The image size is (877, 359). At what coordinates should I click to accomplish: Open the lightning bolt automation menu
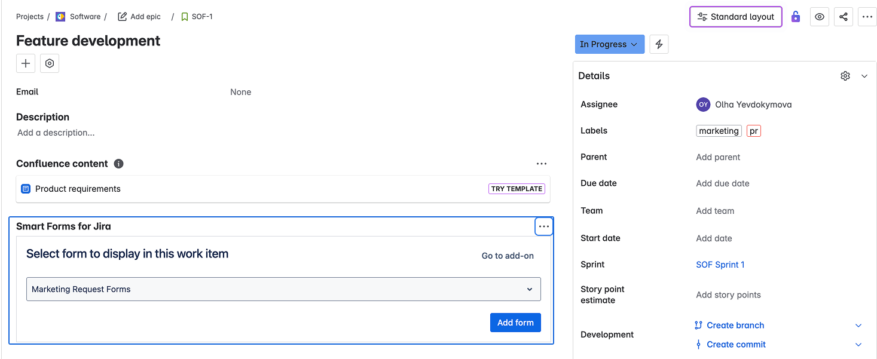click(x=659, y=44)
